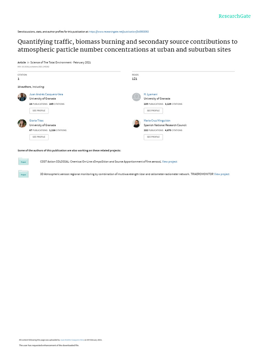This screenshot has height=353, width=264.
Task: Open the researchgate.net publication URL link
Action: point(119,32)
